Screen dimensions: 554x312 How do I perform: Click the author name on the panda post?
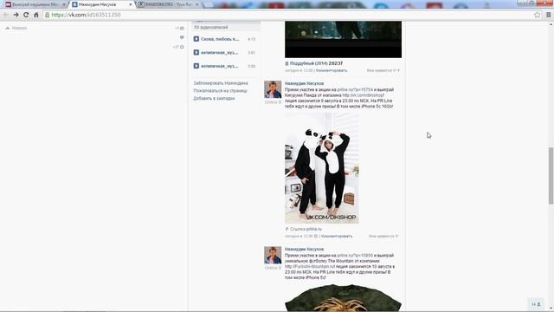point(304,83)
